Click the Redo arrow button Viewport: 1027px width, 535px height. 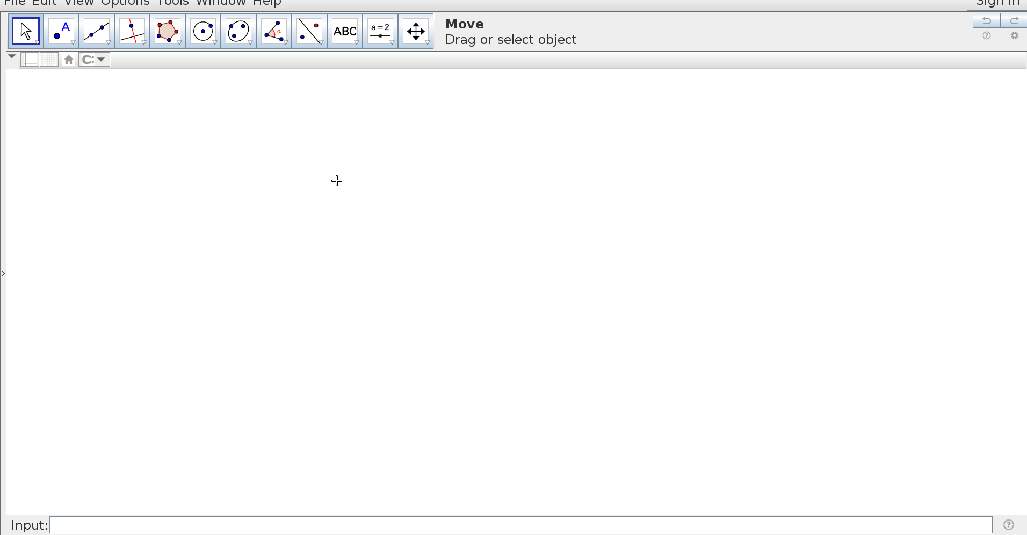click(1014, 21)
